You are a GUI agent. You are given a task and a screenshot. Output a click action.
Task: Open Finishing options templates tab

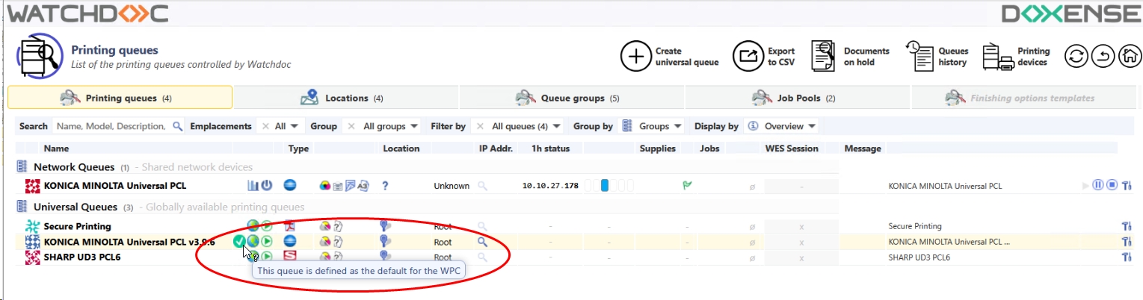(1024, 98)
